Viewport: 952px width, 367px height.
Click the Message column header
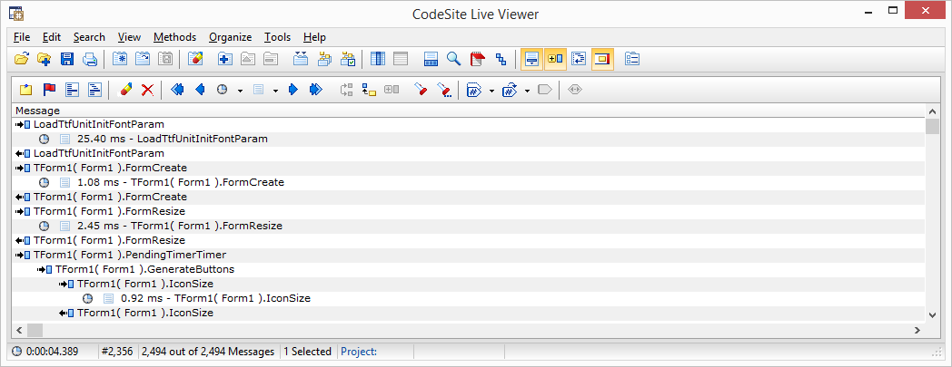468,111
